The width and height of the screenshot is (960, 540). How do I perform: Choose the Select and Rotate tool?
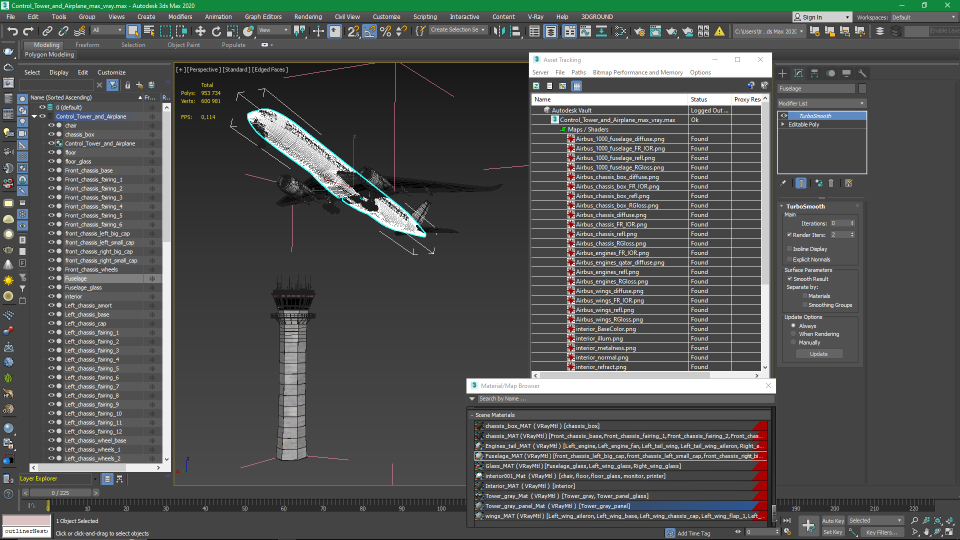(x=216, y=31)
